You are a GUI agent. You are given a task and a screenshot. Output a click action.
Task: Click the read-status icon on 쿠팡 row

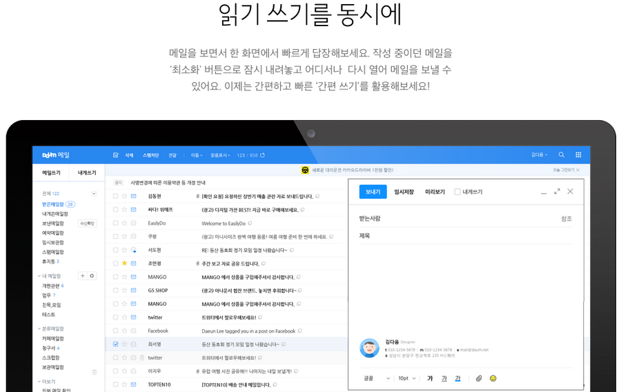133,237
